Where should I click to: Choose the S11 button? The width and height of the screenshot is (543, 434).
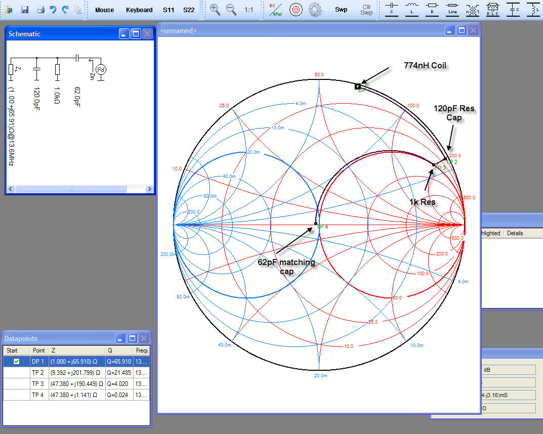[x=169, y=10]
